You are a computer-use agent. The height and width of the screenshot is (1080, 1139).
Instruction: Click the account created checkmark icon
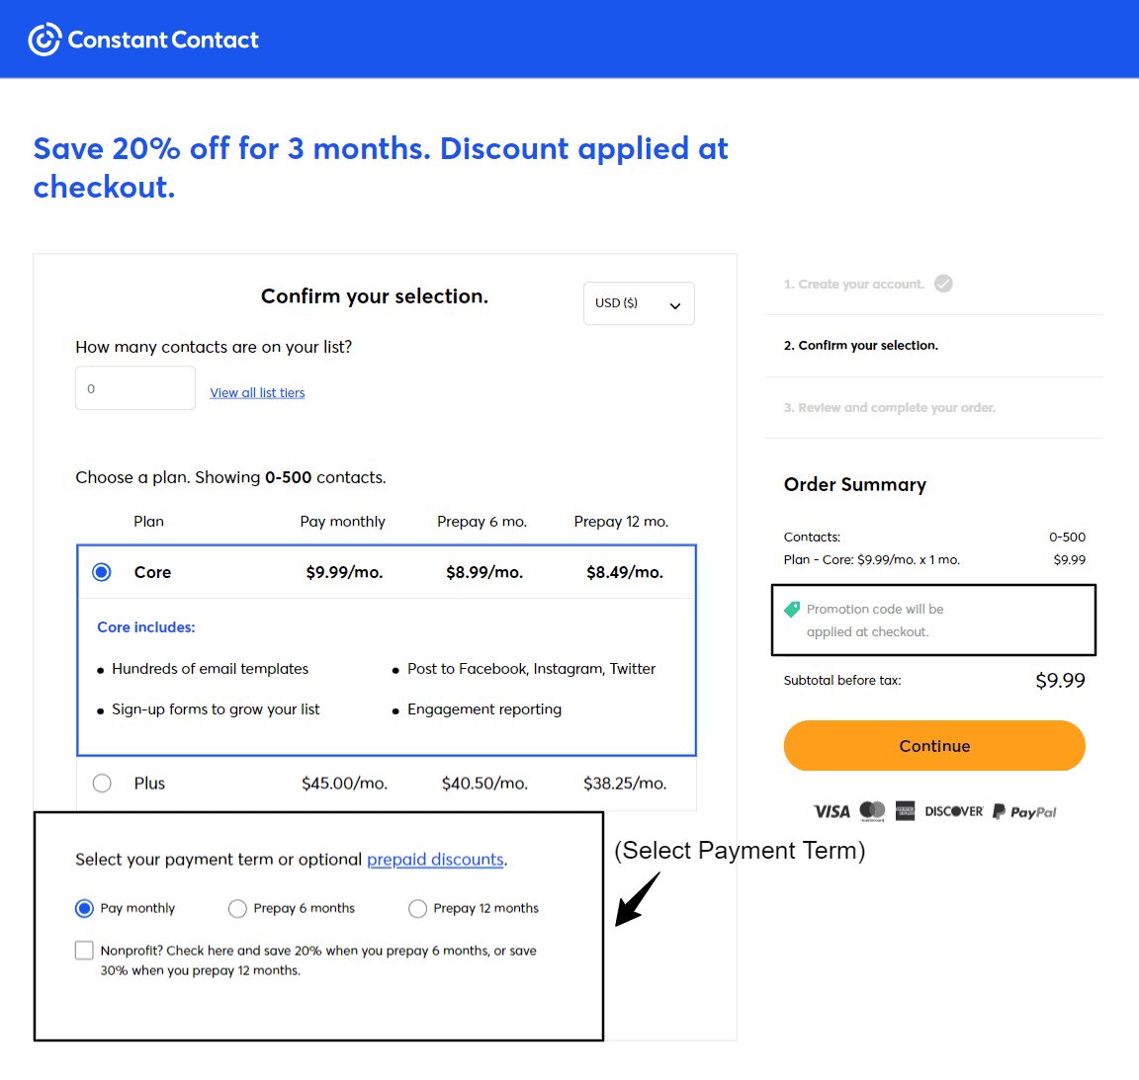[943, 284]
